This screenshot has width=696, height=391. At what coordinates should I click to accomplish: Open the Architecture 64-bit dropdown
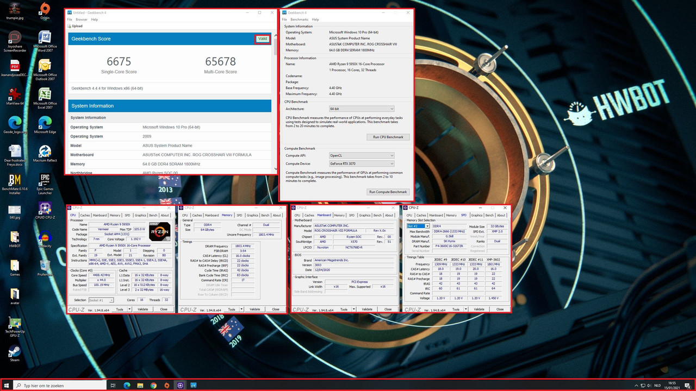point(361,109)
